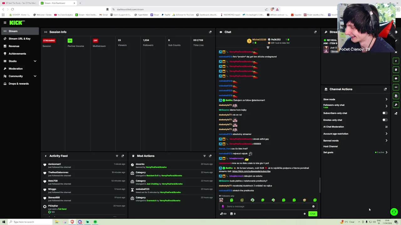Open Revenue page in sidebar
401x225 pixels.
coord(20,46)
